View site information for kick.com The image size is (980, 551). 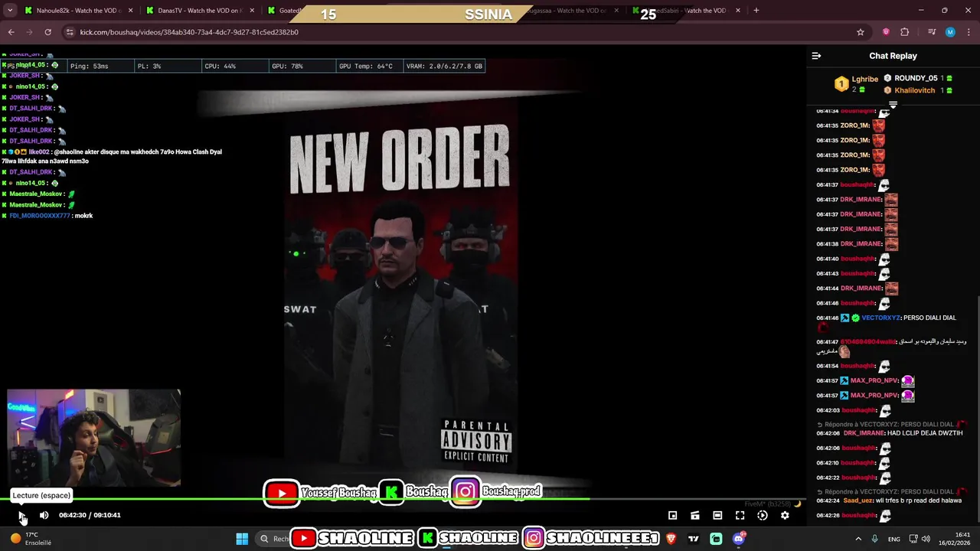coord(70,32)
